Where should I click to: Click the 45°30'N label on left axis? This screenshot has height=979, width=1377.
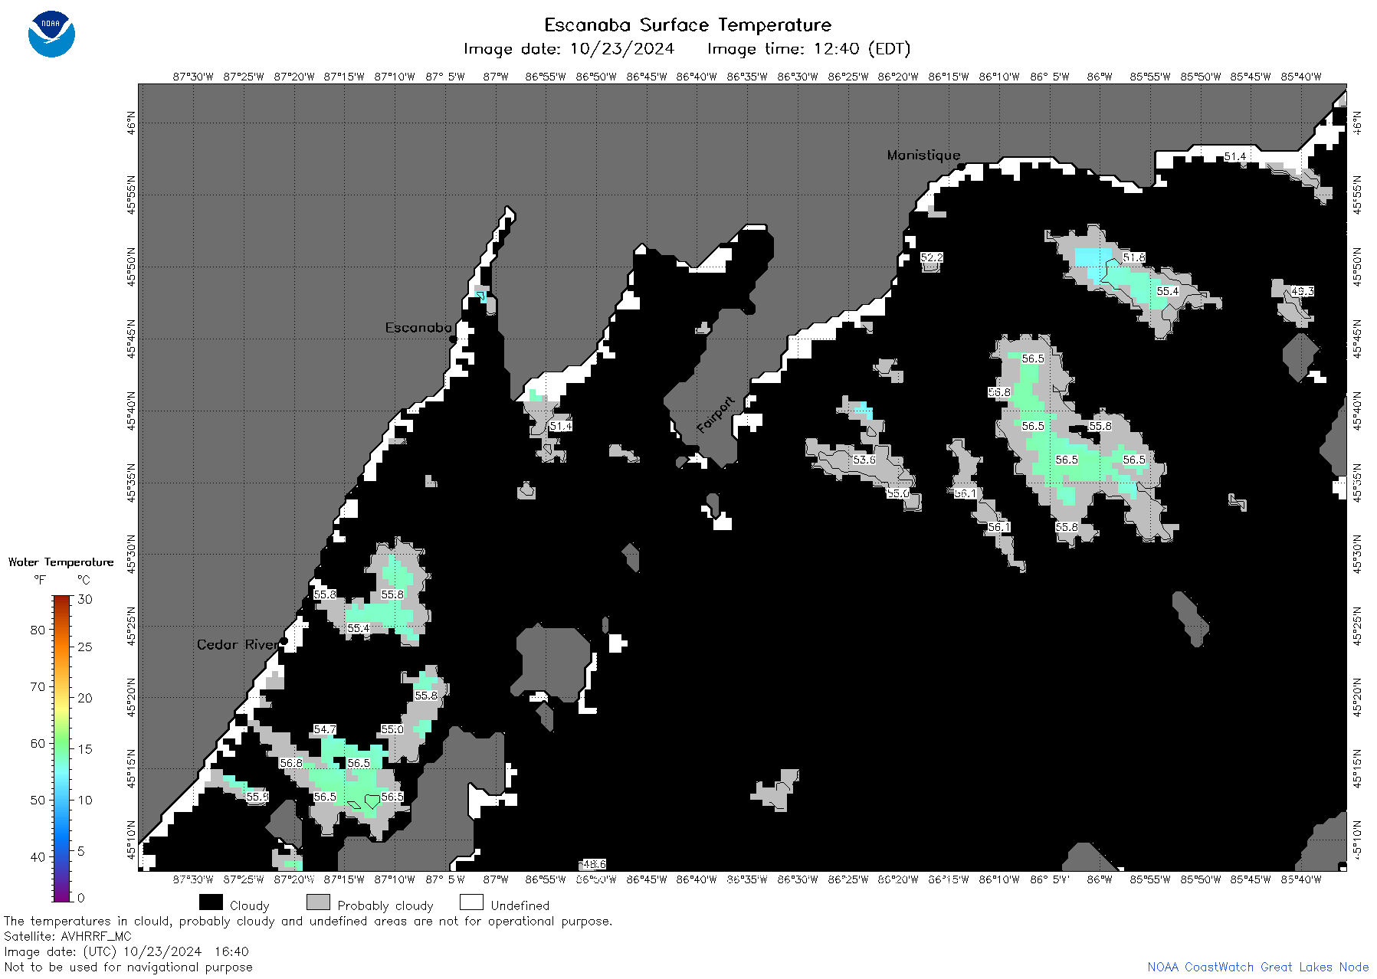131,554
